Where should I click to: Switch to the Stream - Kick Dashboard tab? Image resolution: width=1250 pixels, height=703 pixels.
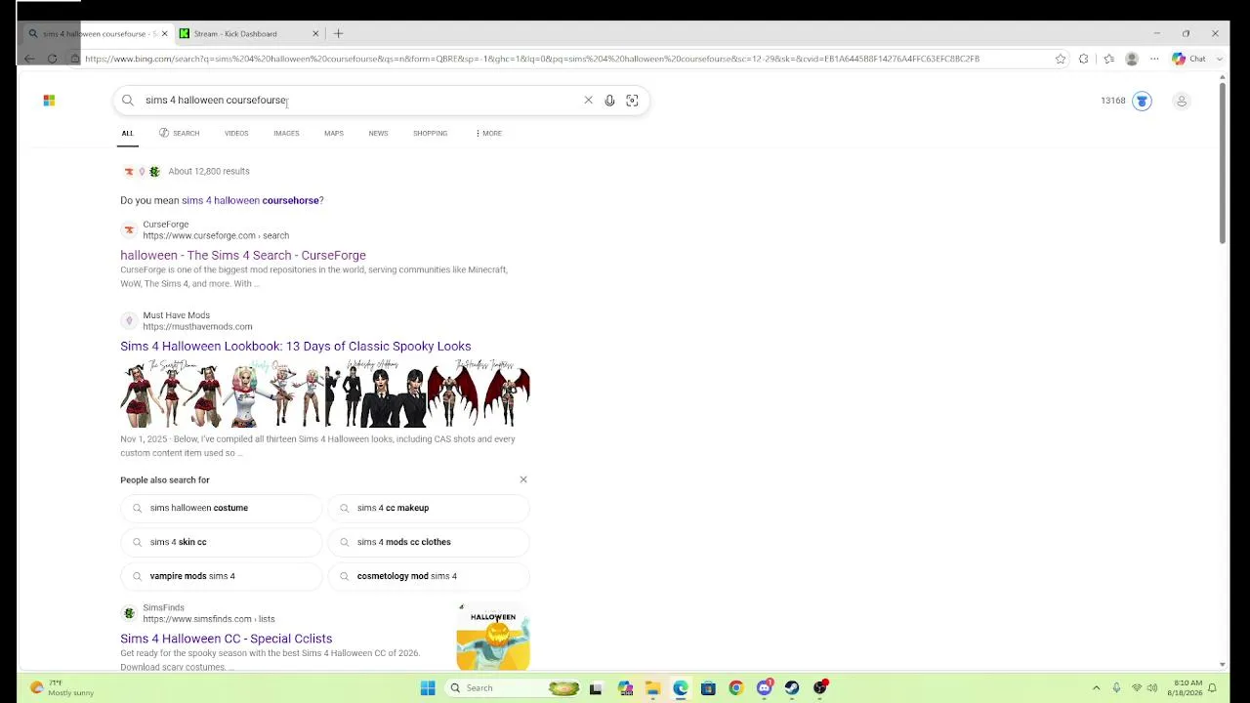coord(249,33)
